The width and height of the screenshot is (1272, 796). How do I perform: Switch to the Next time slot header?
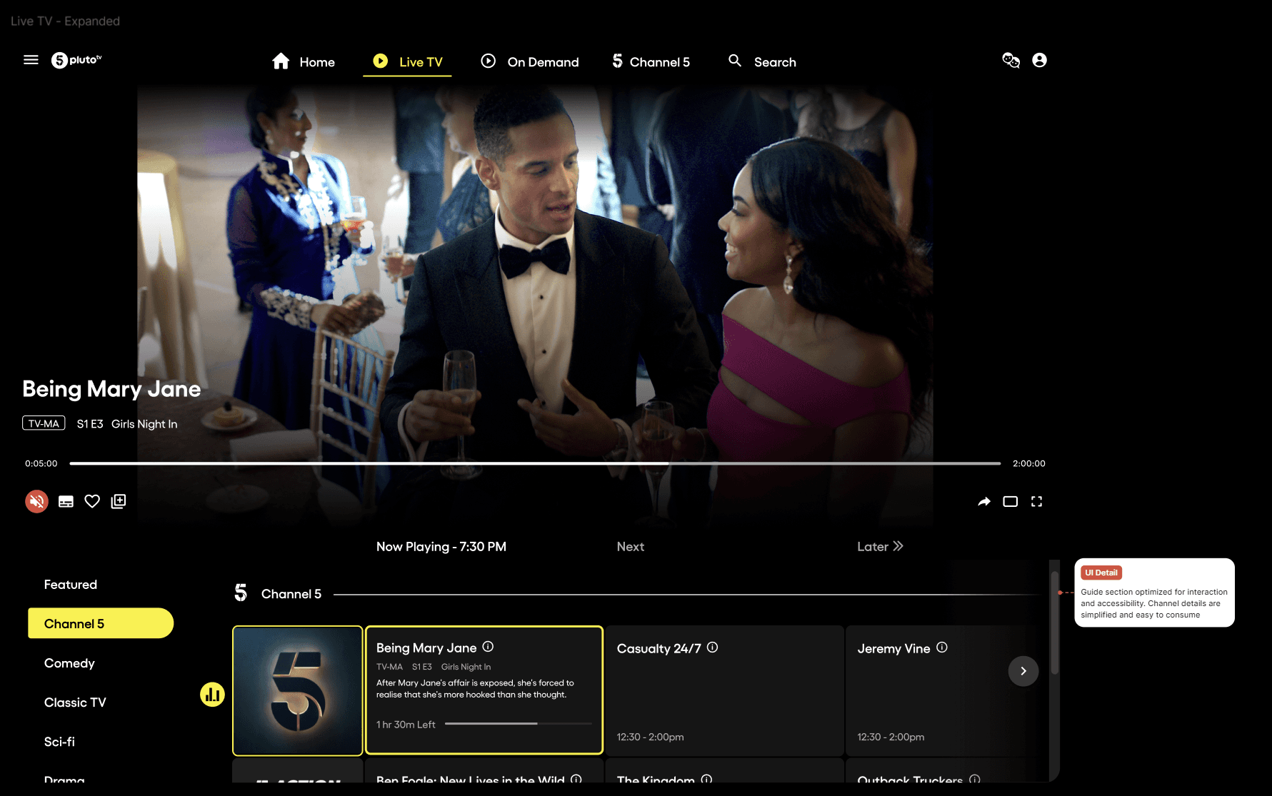[x=631, y=547]
